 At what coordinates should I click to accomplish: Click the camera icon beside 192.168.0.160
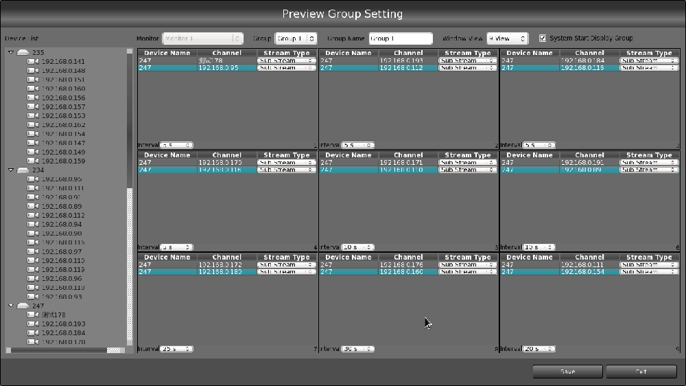point(32,89)
